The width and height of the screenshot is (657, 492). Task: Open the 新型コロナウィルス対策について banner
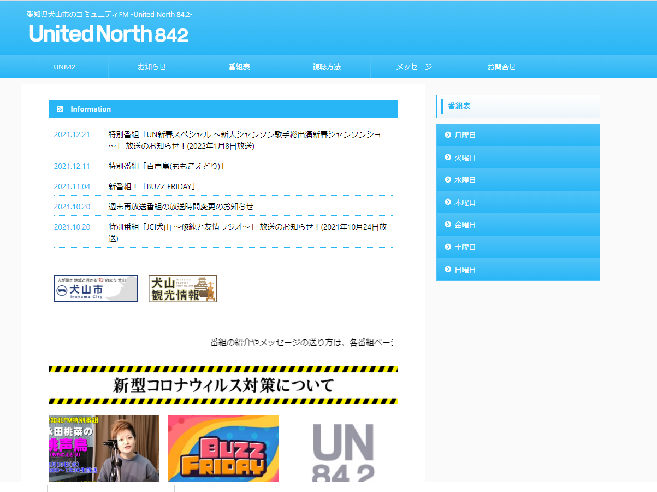(x=223, y=385)
